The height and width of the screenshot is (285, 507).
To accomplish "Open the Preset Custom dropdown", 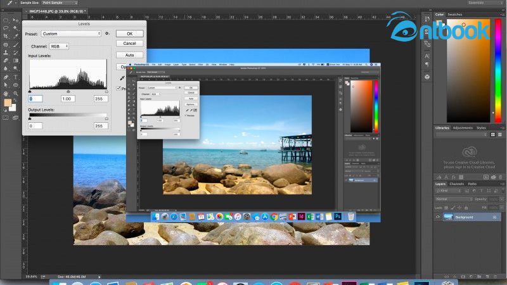I will [x=71, y=34].
